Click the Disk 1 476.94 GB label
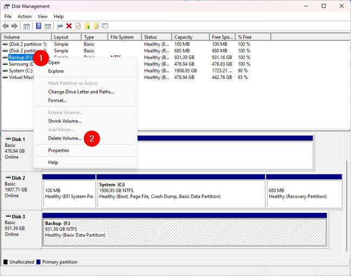 pyautogui.click(x=15, y=151)
